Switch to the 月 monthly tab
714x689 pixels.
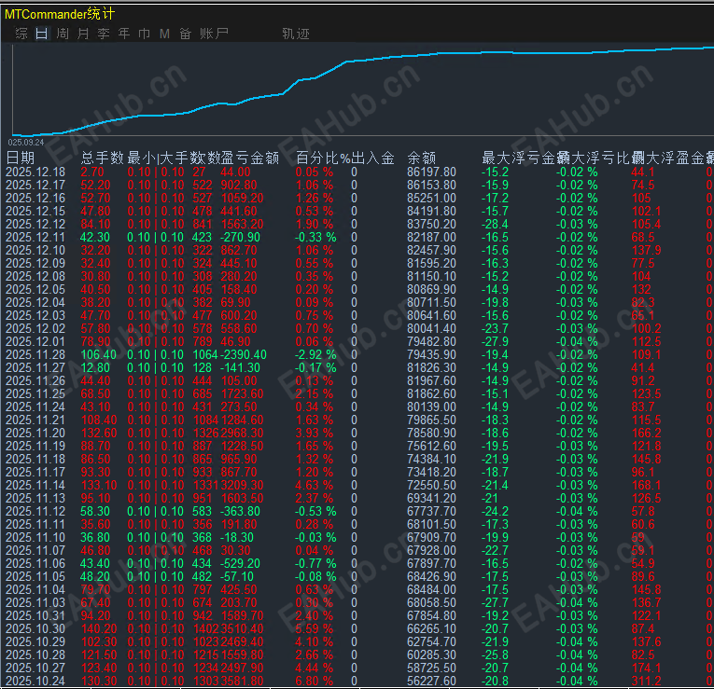[83, 34]
